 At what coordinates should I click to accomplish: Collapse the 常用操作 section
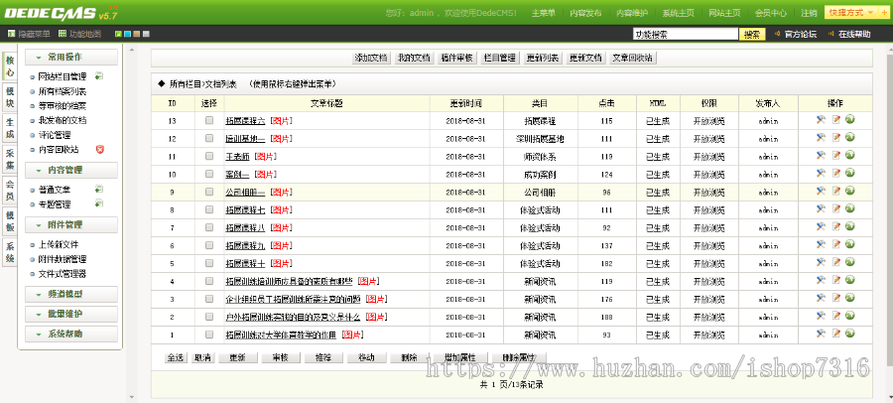(x=71, y=57)
